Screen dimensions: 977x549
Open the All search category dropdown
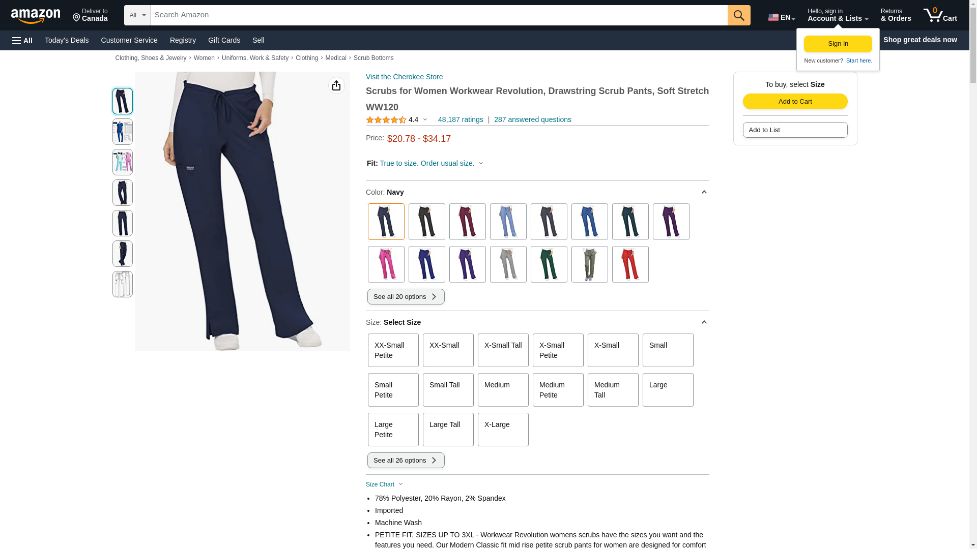137,15
